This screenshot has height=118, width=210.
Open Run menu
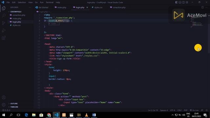pos(42,2)
